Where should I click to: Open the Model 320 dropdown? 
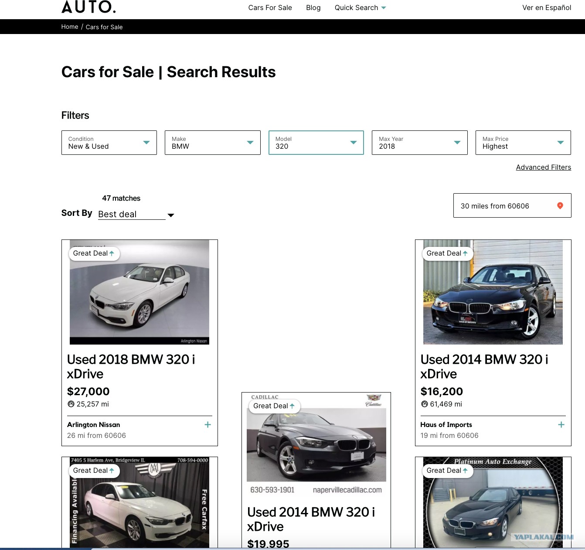point(316,143)
